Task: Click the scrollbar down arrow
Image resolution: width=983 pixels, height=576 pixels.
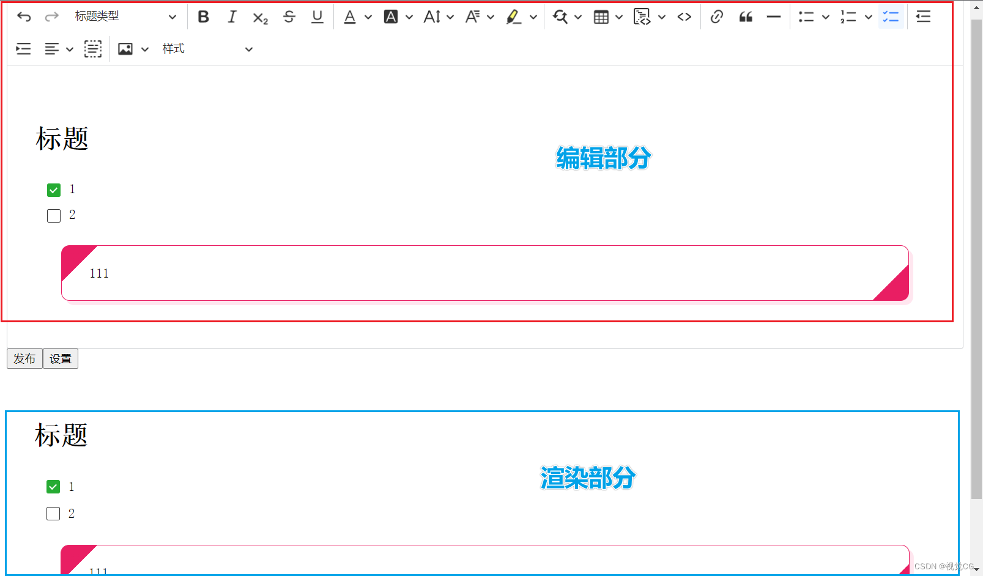Action: point(976,569)
